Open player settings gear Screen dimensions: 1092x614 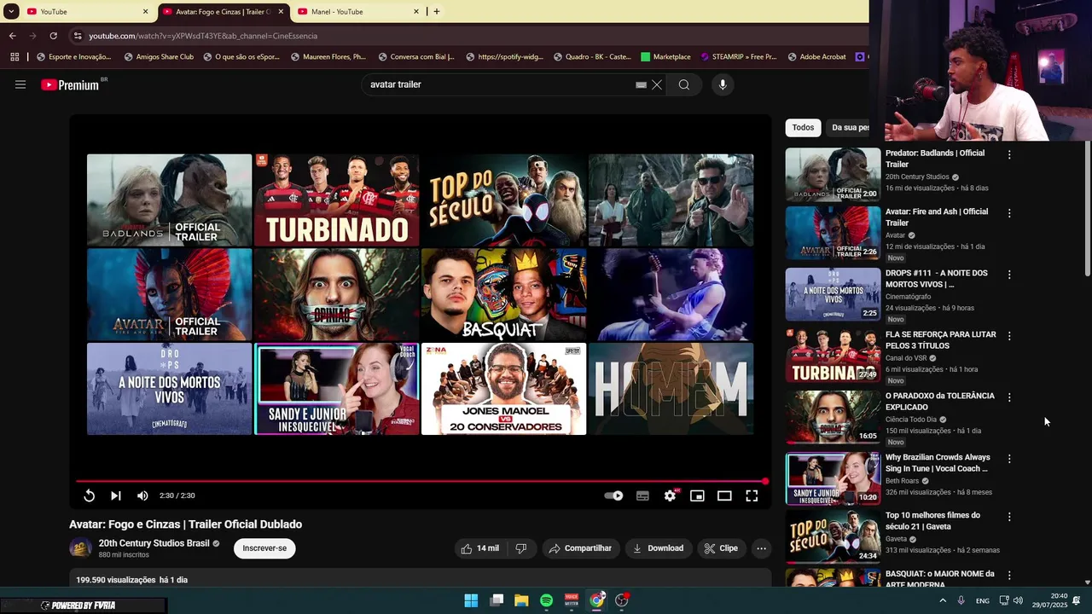pos(671,495)
